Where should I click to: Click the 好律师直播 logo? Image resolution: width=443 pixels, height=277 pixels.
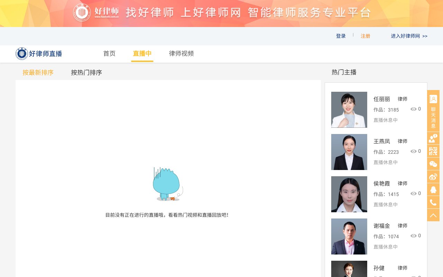pyautogui.click(x=38, y=54)
